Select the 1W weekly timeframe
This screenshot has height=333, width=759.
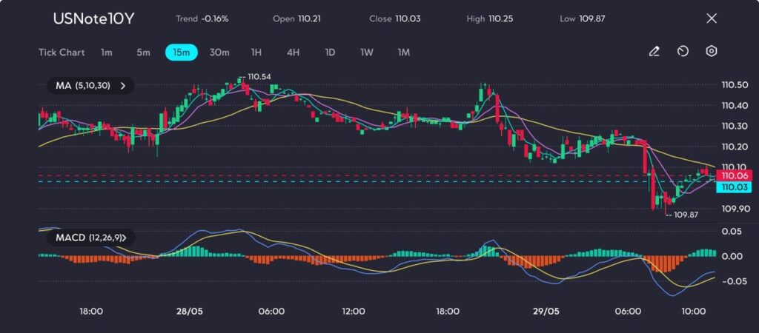click(367, 53)
